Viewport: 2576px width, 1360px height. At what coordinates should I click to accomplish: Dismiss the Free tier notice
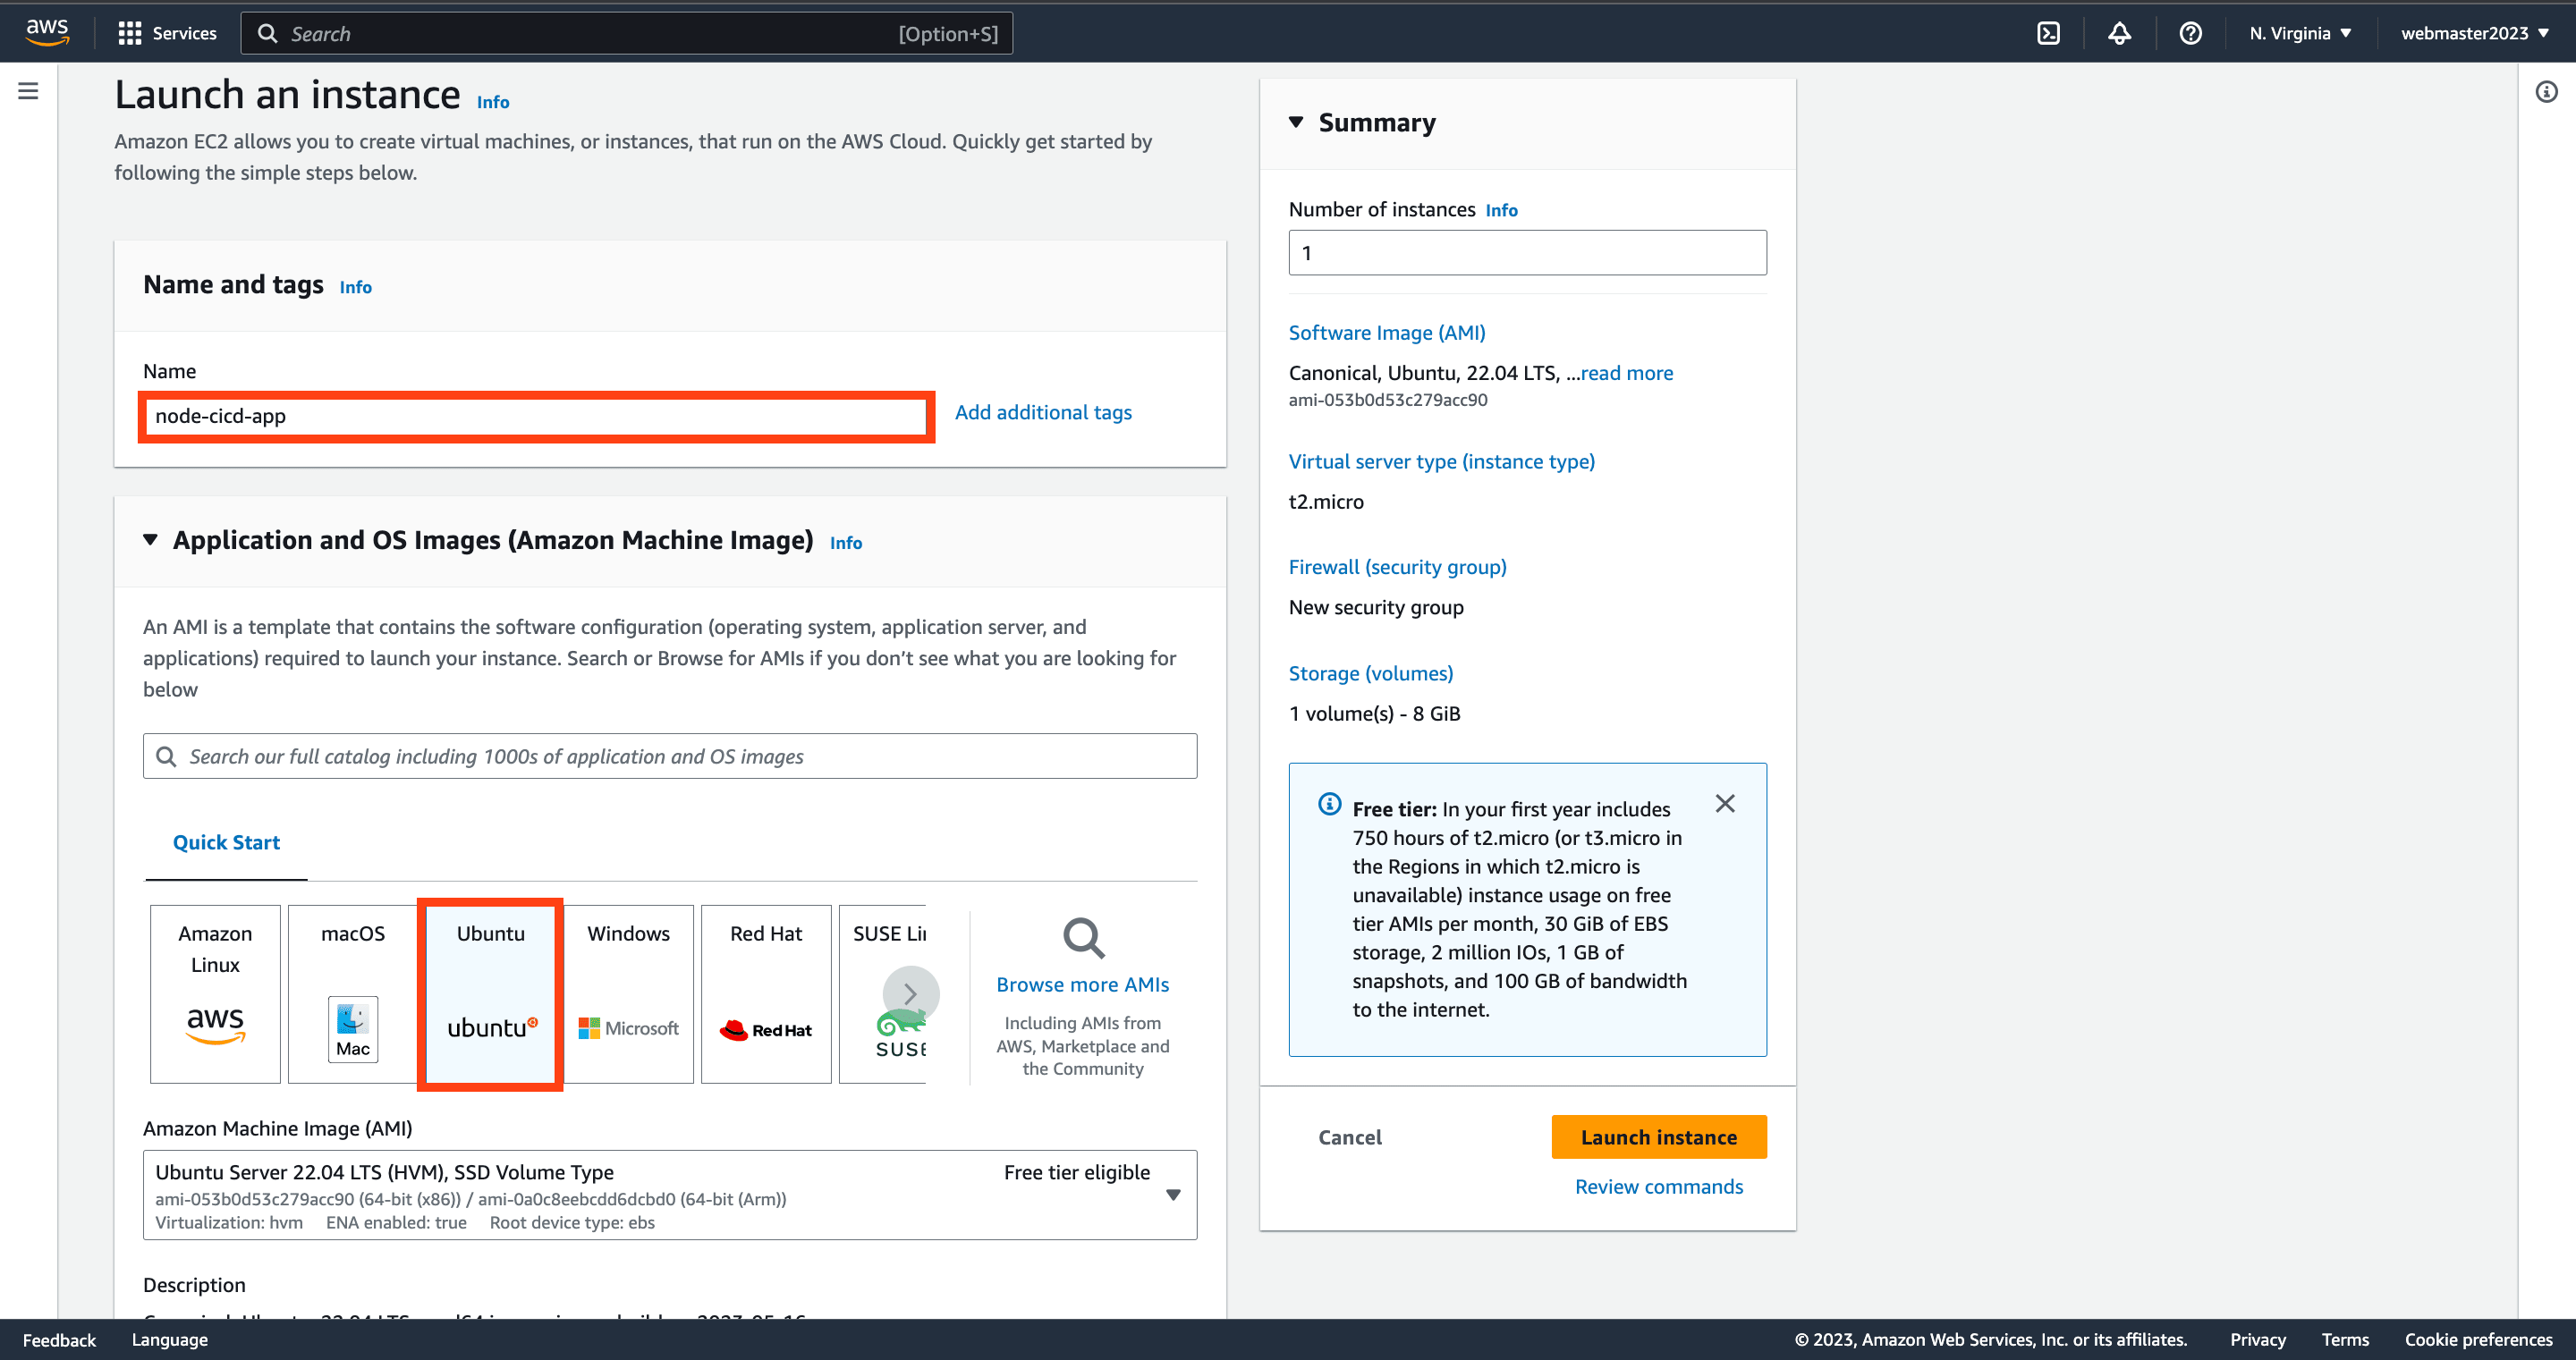point(1725,803)
